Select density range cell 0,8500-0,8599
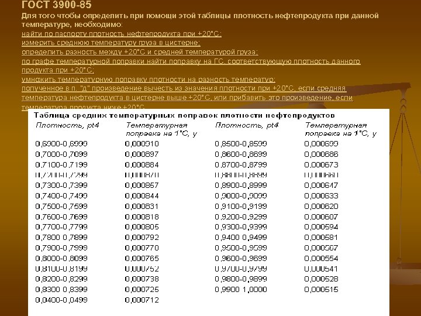Screen dimensions: 421x316 pyautogui.click(x=241, y=144)
